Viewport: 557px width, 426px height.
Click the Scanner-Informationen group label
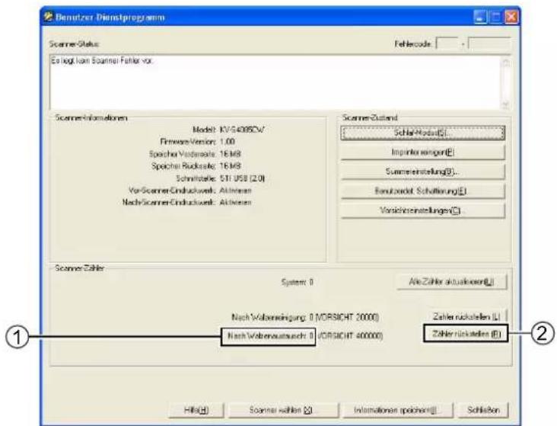pyautogui.click(x=91, y=118)
